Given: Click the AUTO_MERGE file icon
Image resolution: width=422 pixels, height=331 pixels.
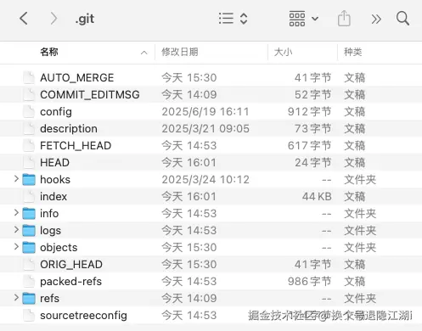Looking at the screenshot, I should tap(29, 77).
